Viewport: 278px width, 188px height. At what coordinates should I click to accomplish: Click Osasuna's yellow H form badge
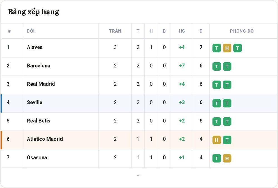[x=227, y=158]
